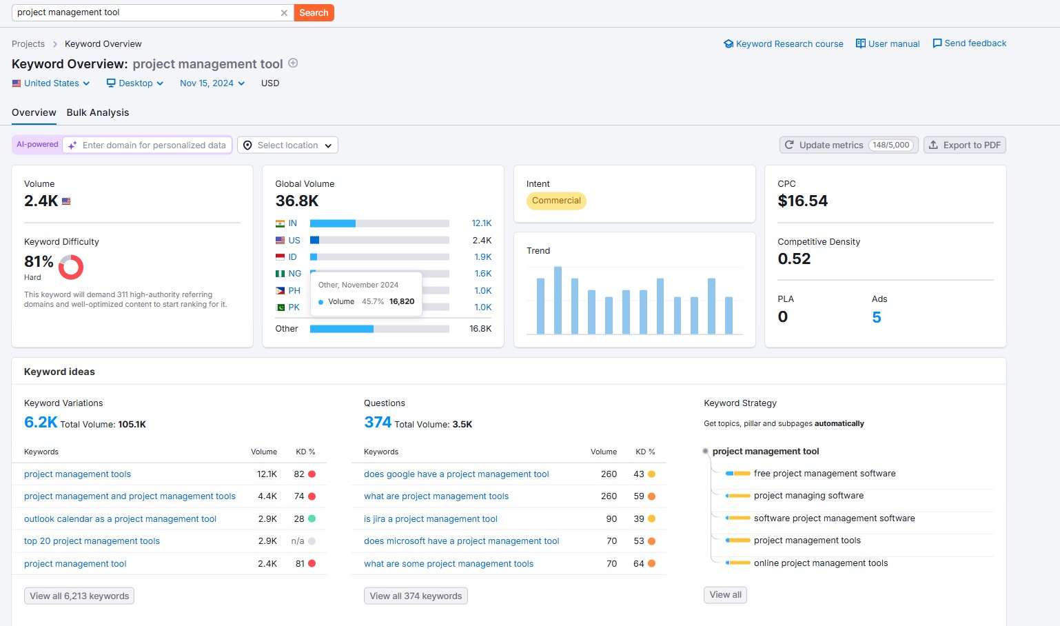1060x626 pixels.
Task: Open question 'is jira a project management tool'
Action: click(431, 519)
